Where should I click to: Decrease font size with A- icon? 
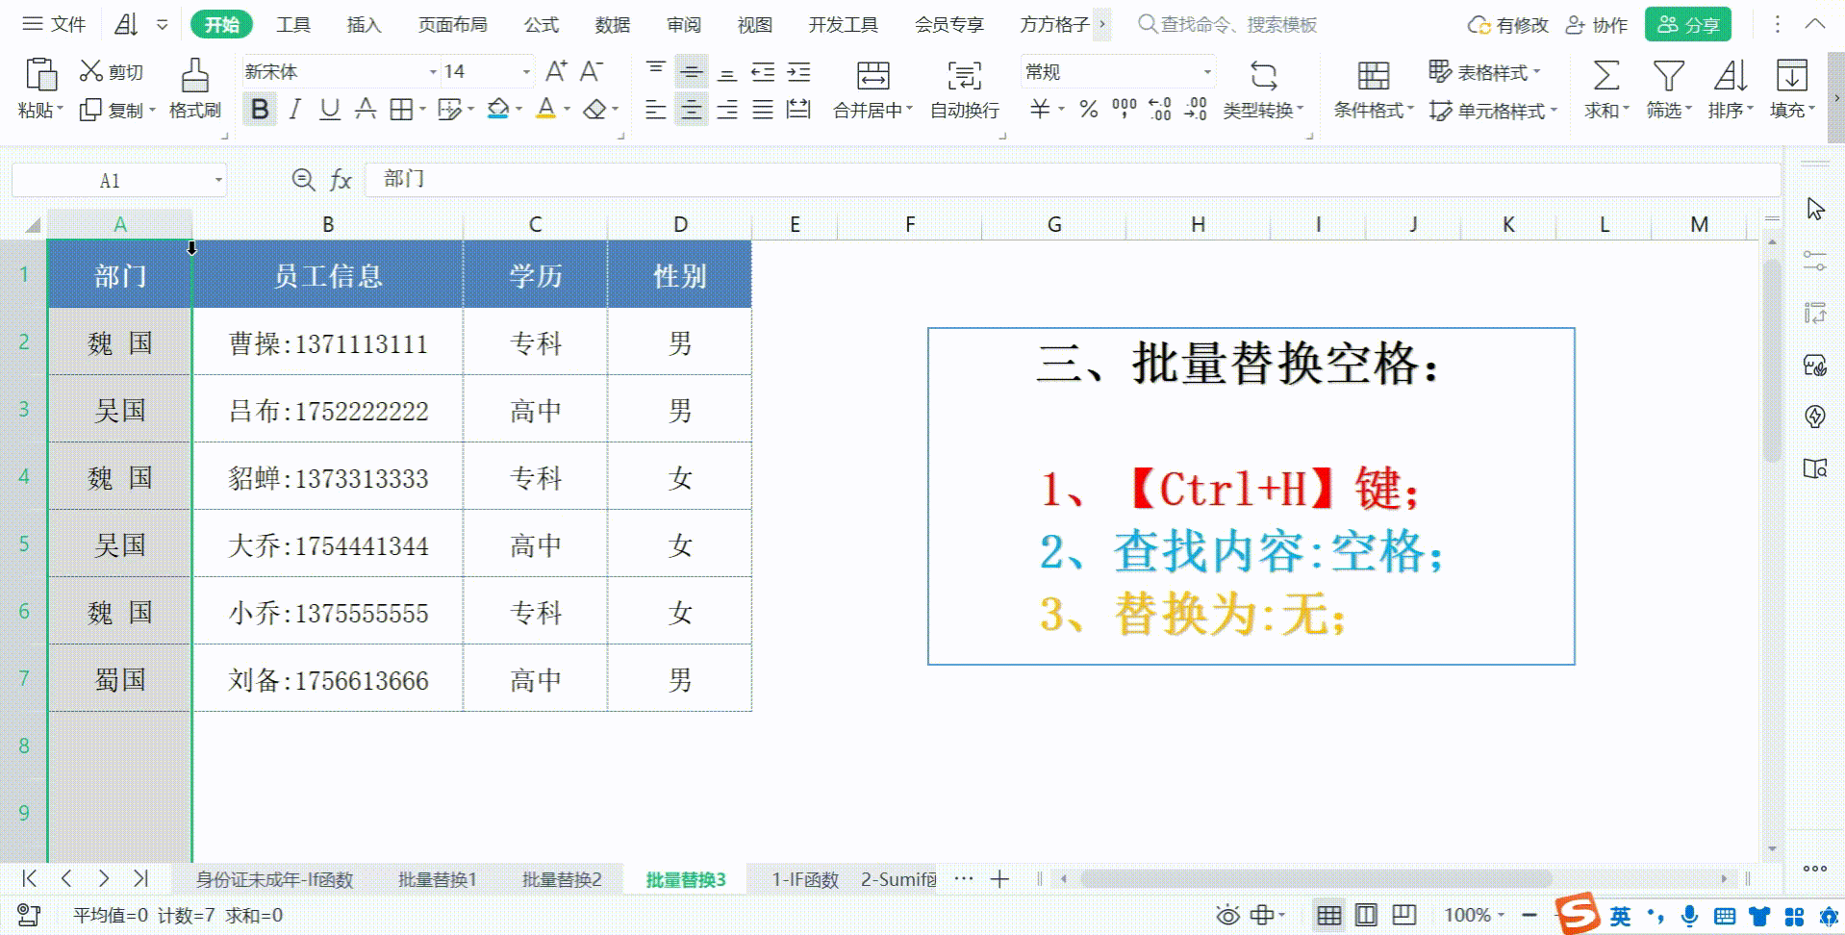pyautogui.click(x=591, y=71)
